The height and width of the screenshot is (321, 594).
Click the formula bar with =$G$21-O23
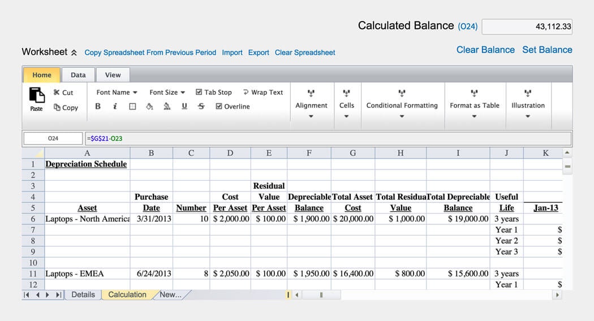pyautogui.click(x=328, y=138)
